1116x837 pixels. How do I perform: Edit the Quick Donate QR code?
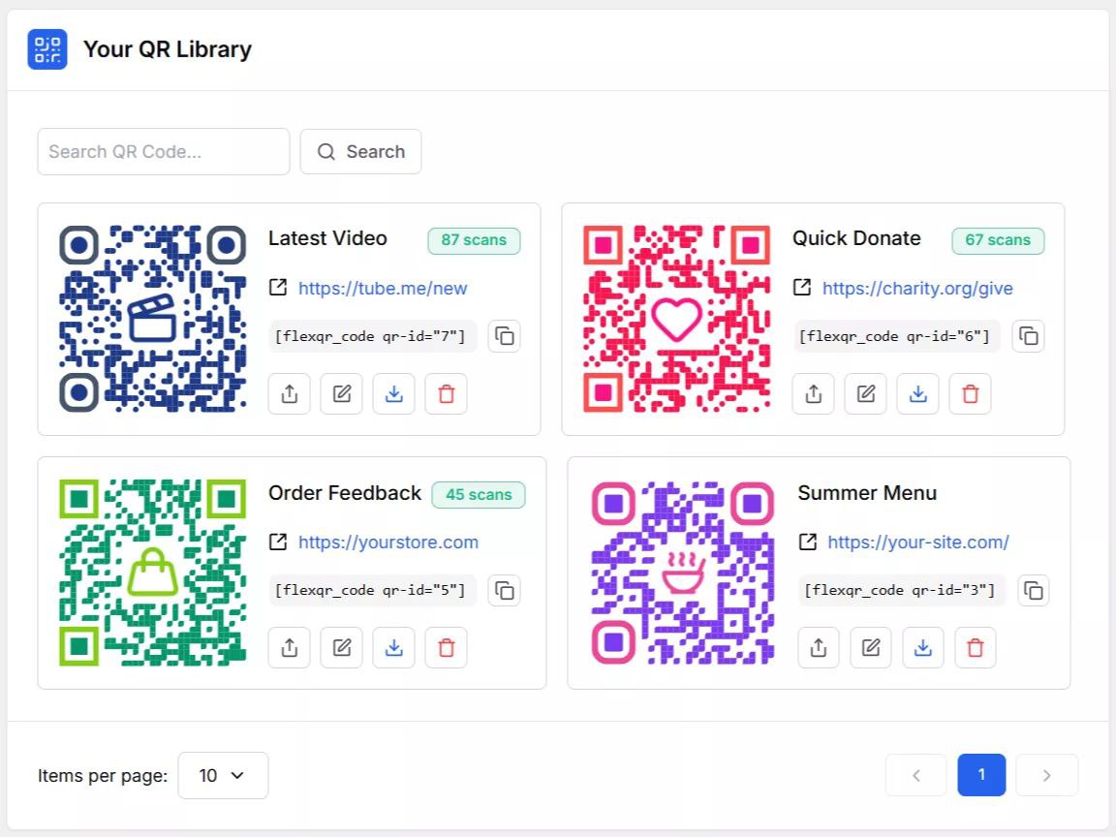(x=865, y=393)
